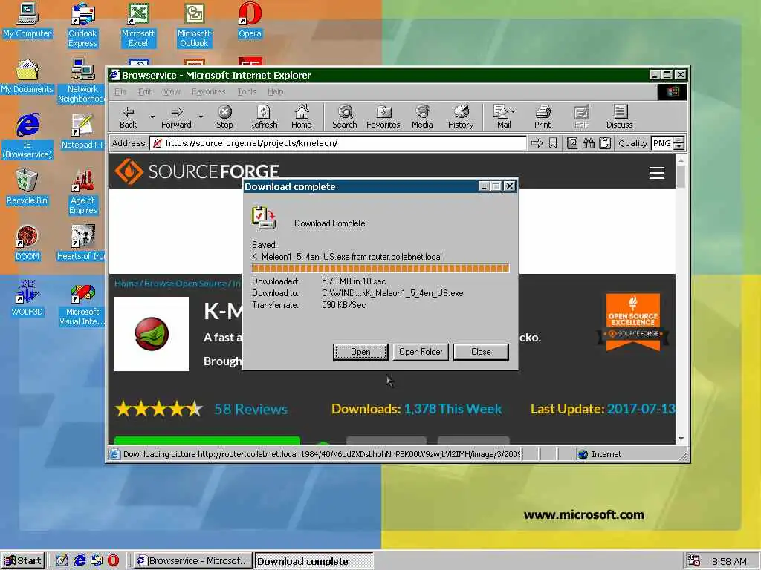761x570 pixels.
Task: Select the Notepad++ desktop shortcut
Action: click(82, 132)
